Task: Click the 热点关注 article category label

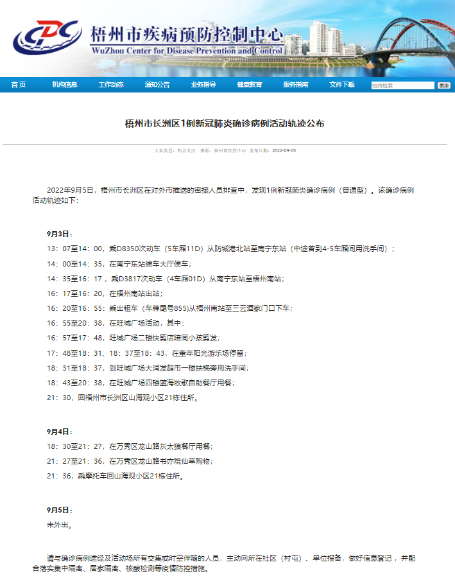Action: tap(185, 150)
